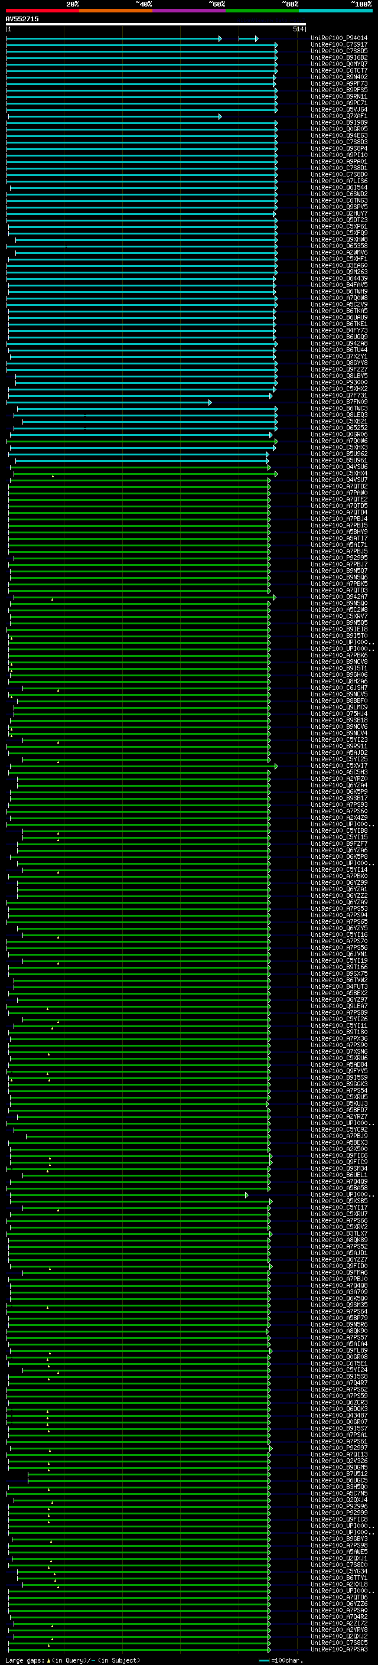The image size is (378, 1665).
Task: Open hit UniRef100_B9N402
Action: [x=339, y=77]
